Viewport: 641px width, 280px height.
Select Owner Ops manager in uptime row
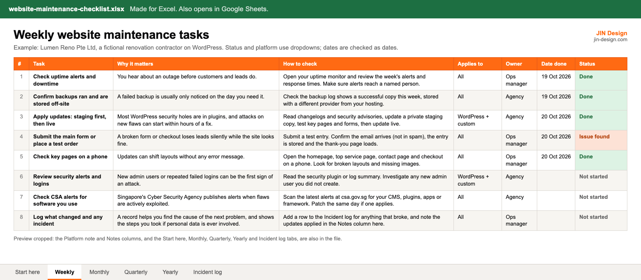pos(519,80)
